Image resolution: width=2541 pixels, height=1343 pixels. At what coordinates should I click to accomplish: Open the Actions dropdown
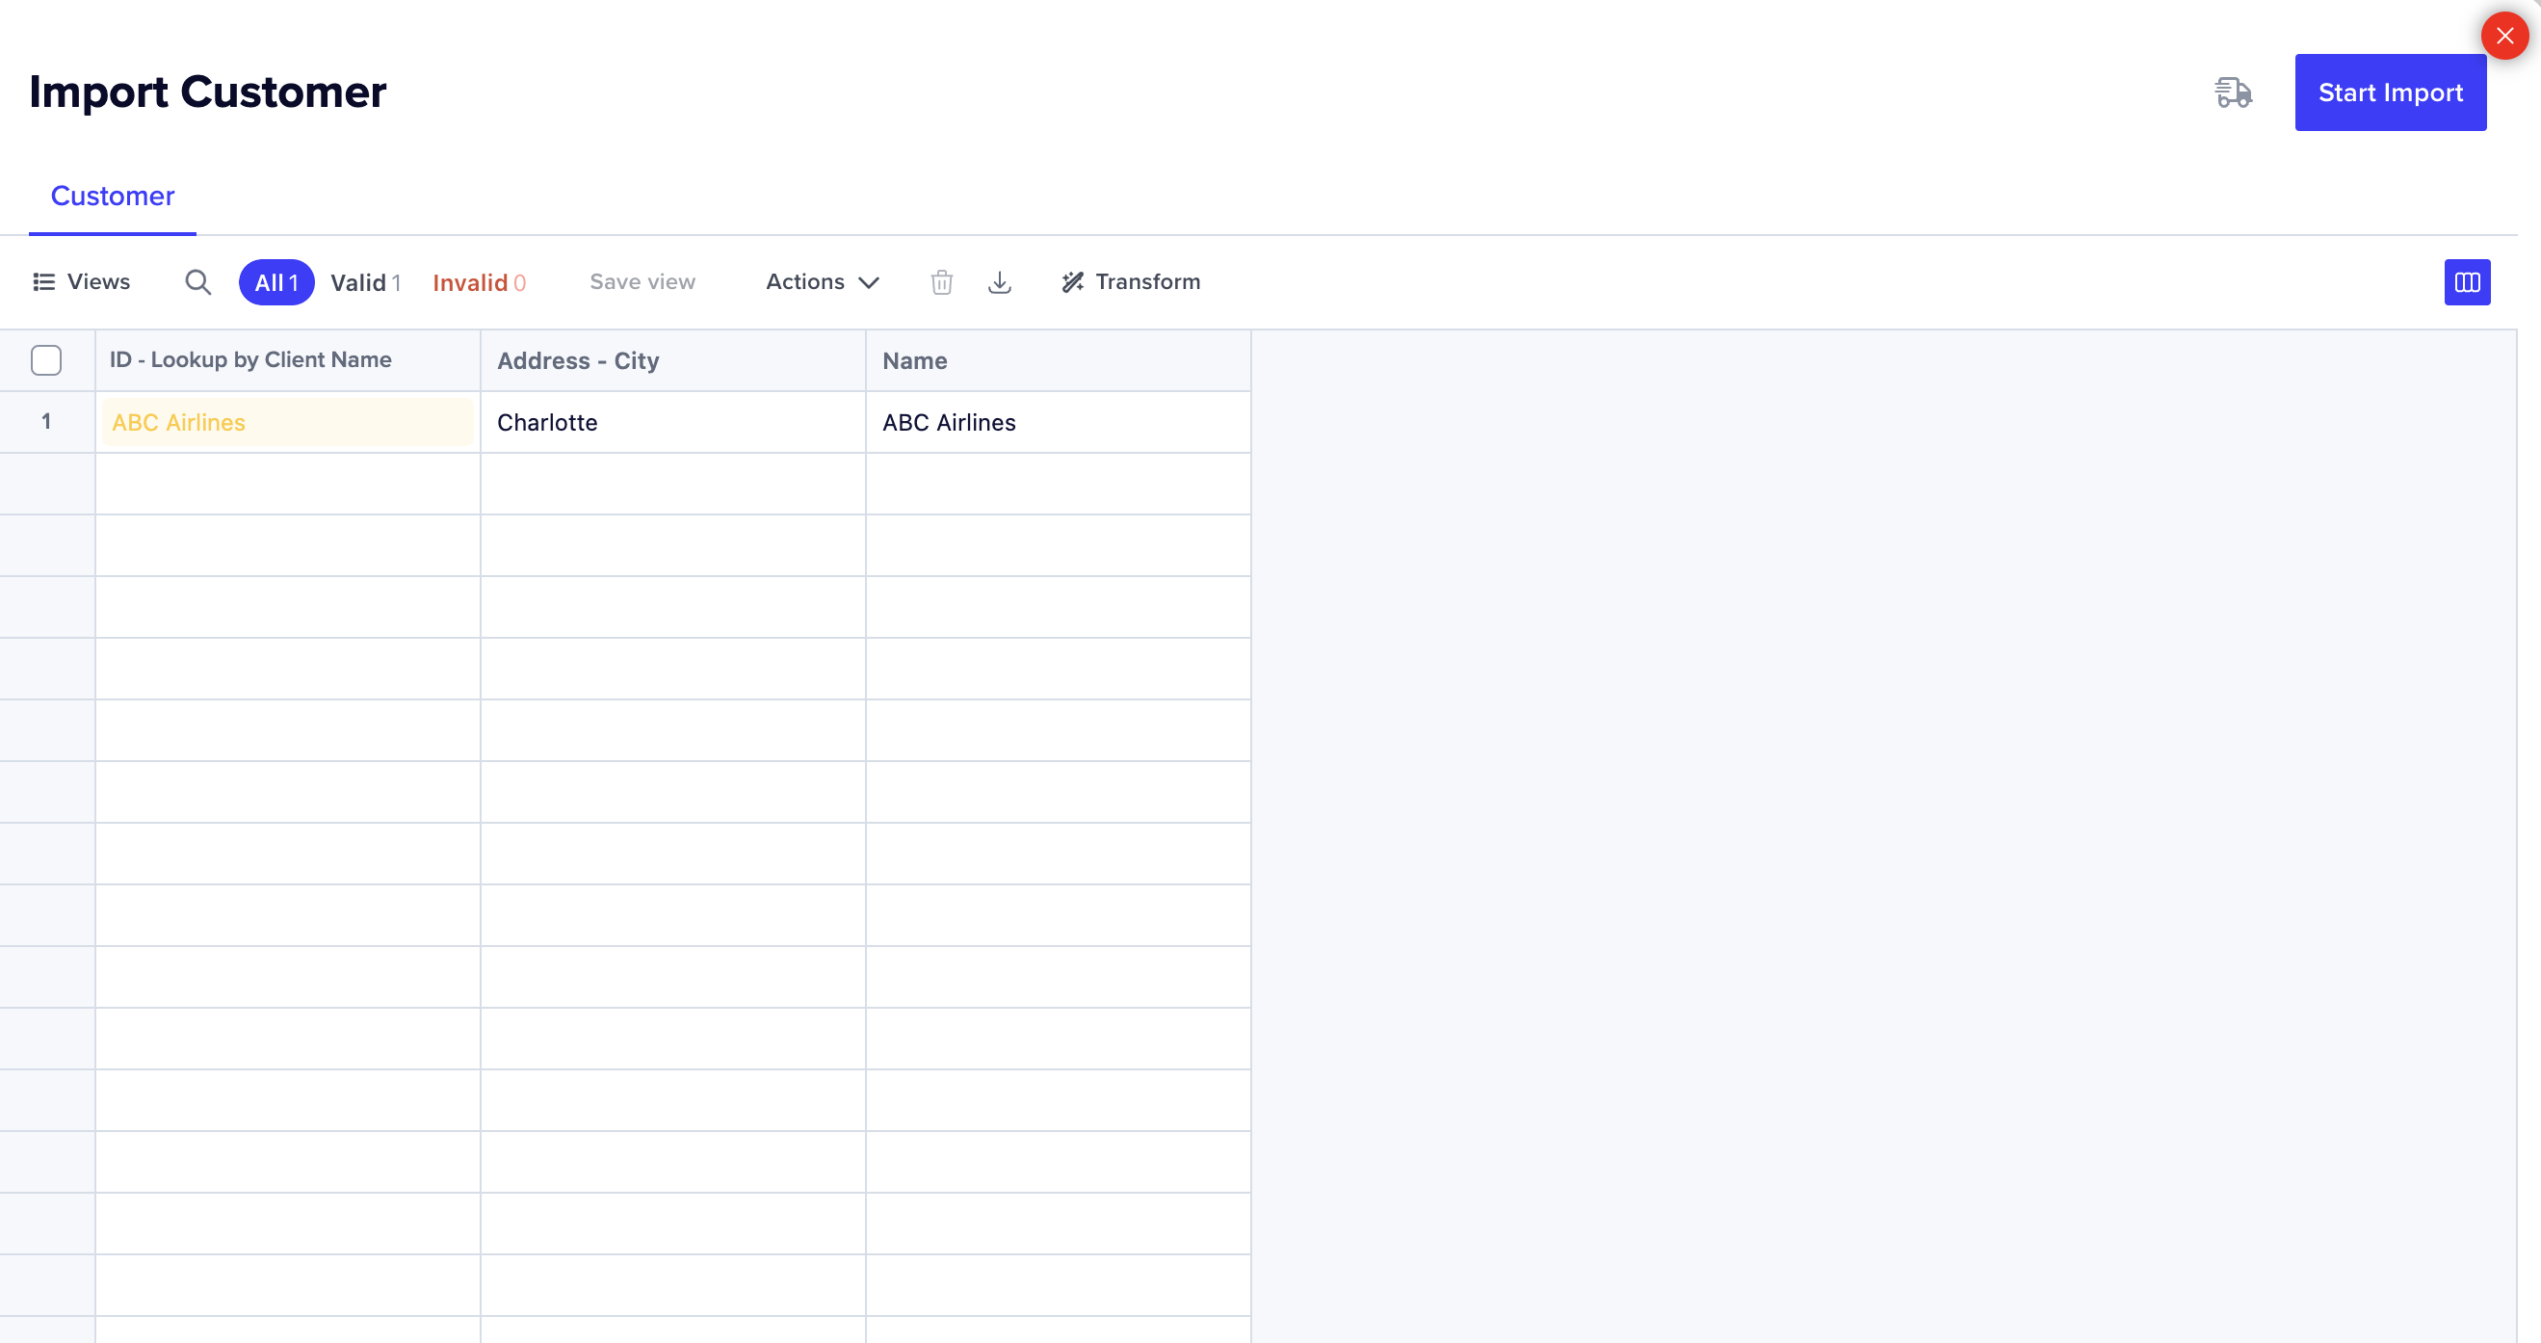822,282
